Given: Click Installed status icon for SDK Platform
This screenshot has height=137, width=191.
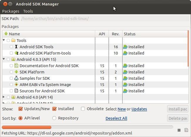Looking at the screenshot, I should pos(125,72).
